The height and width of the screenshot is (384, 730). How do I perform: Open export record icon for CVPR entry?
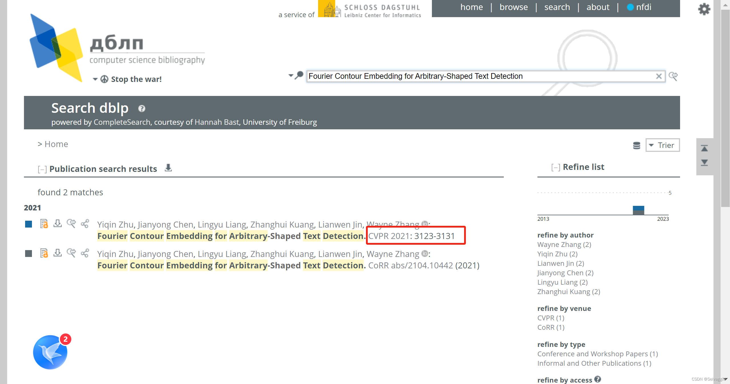point(58,224)
